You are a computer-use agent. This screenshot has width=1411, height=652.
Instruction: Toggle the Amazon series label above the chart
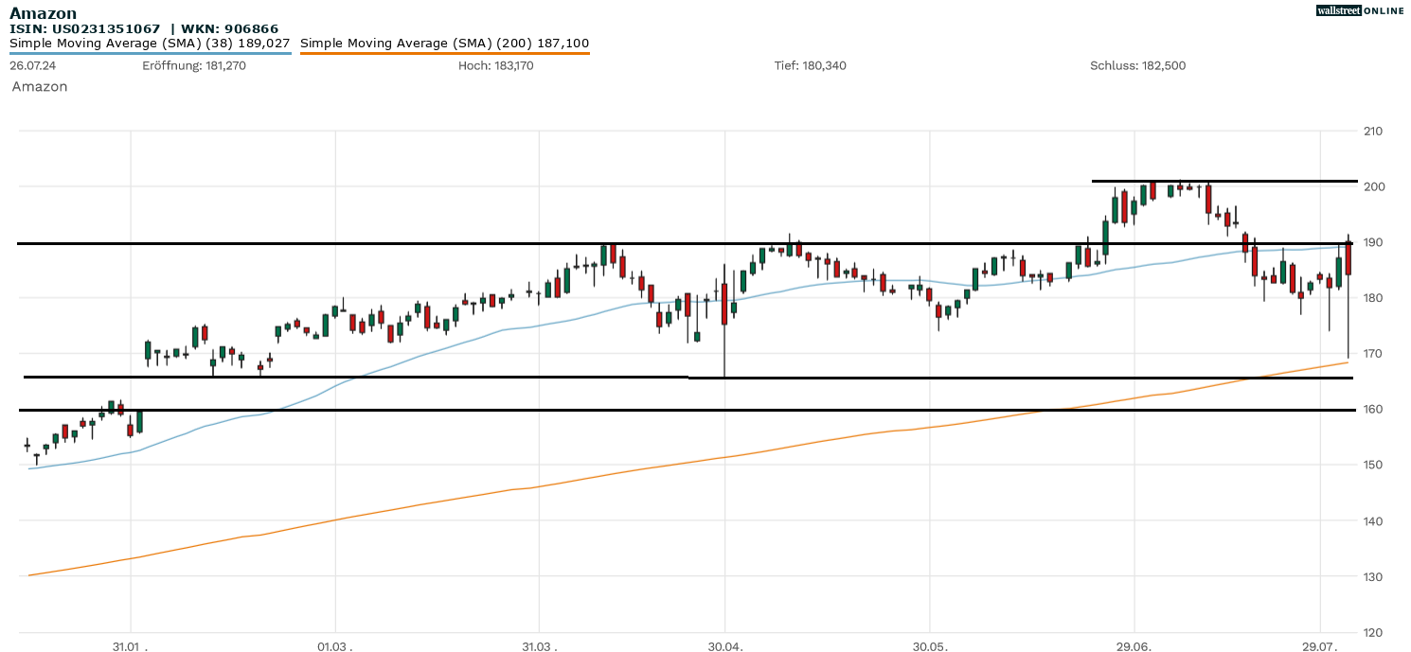(39, 86)
